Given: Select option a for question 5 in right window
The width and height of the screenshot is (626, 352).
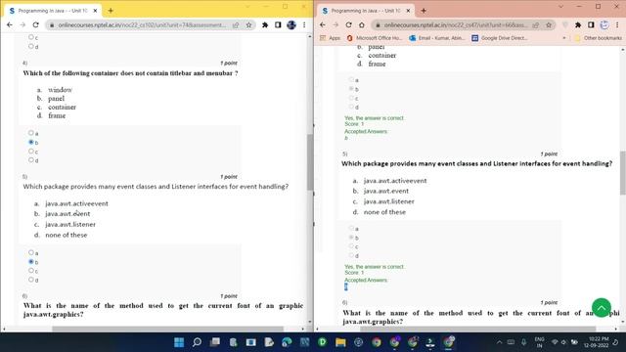Looking at the screenshot, I should click(352, 228).
